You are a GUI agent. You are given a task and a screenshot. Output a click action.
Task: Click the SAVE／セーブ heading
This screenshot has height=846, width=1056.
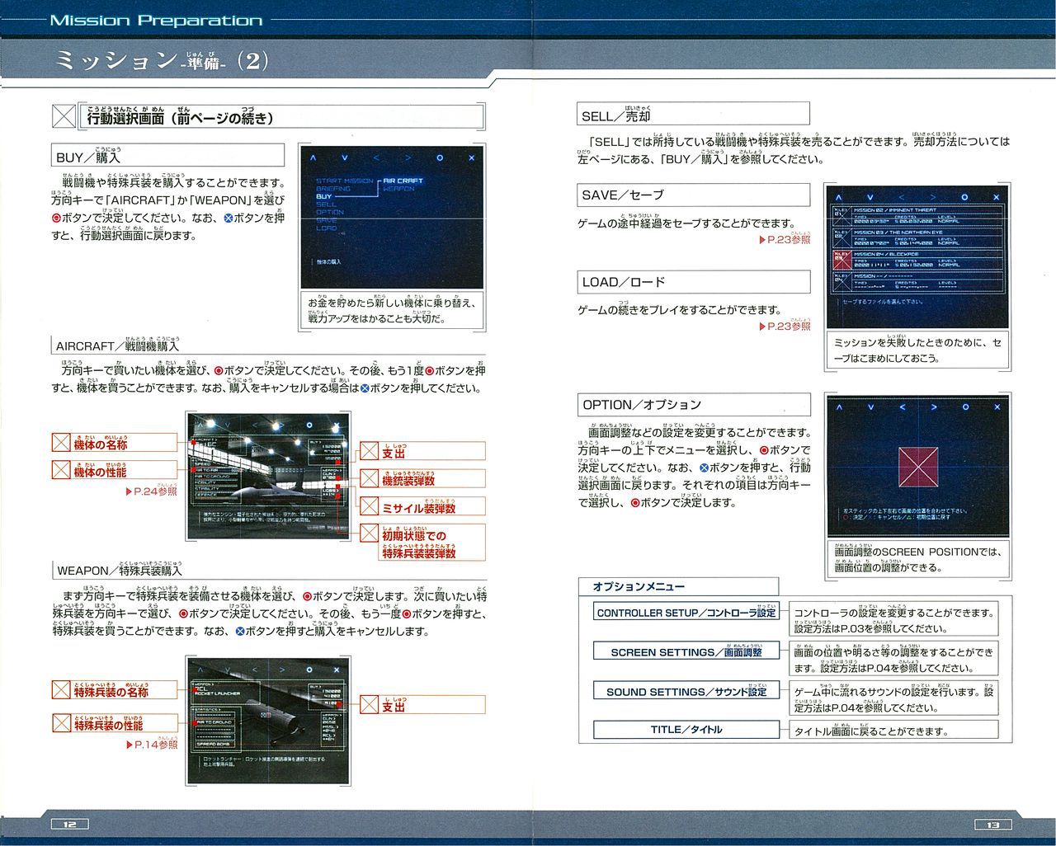[693, 195]
